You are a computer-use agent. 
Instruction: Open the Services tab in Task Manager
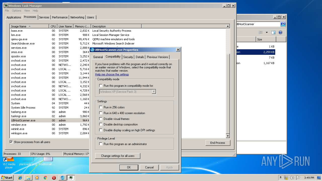pyautogui.click(x=44, y=17)
